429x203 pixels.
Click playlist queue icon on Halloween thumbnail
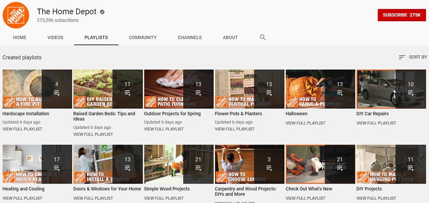click(x=340, y=93)
